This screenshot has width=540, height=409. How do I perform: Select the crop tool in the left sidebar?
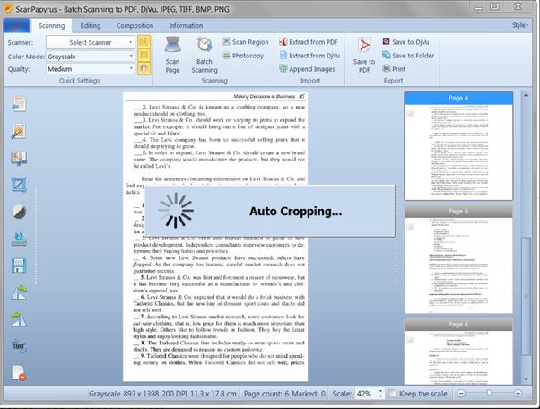click(19, 185)
